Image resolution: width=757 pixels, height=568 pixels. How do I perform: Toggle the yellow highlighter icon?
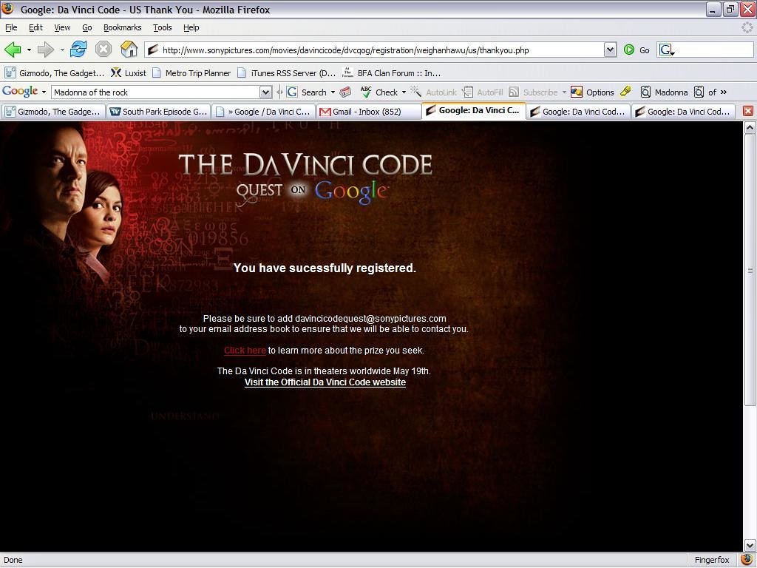[625, 92]
